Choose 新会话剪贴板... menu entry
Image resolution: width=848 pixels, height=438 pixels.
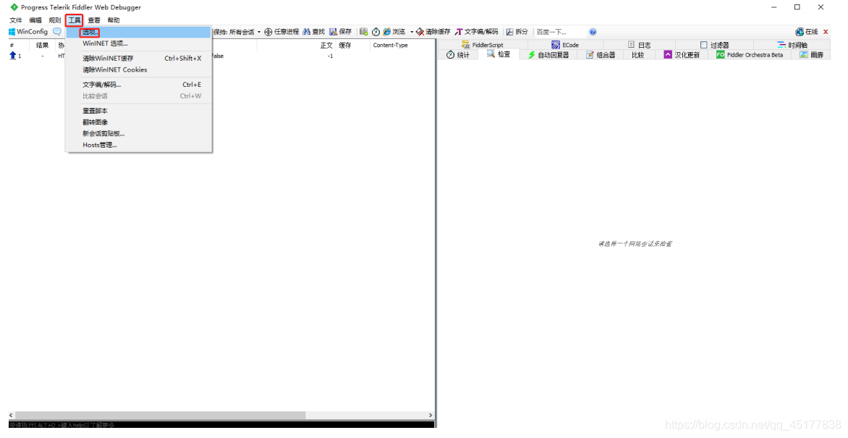[138, 134]
